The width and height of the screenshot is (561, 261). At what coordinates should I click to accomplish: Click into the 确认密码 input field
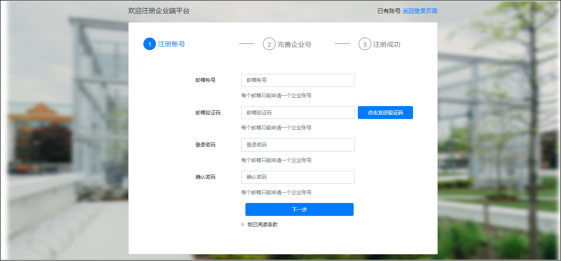[x=298, y=177]
